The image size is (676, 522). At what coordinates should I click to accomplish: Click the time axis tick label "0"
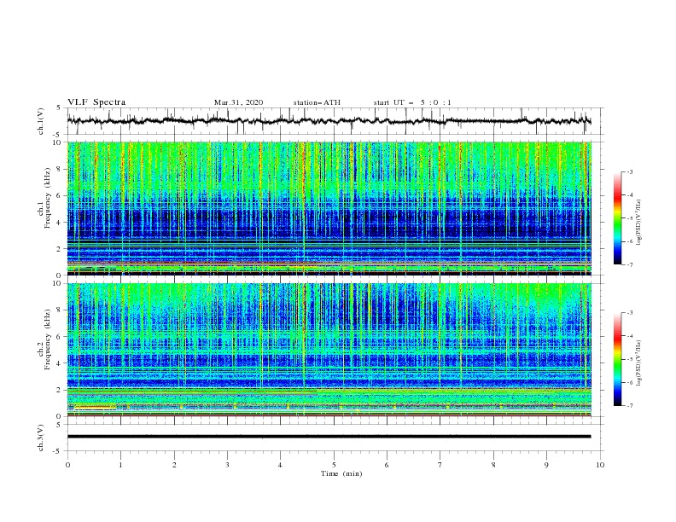click(x=67, y=465)
